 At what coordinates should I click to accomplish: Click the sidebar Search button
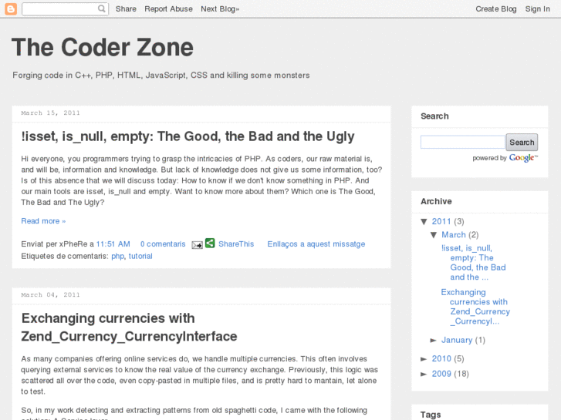tap(522, 143)
